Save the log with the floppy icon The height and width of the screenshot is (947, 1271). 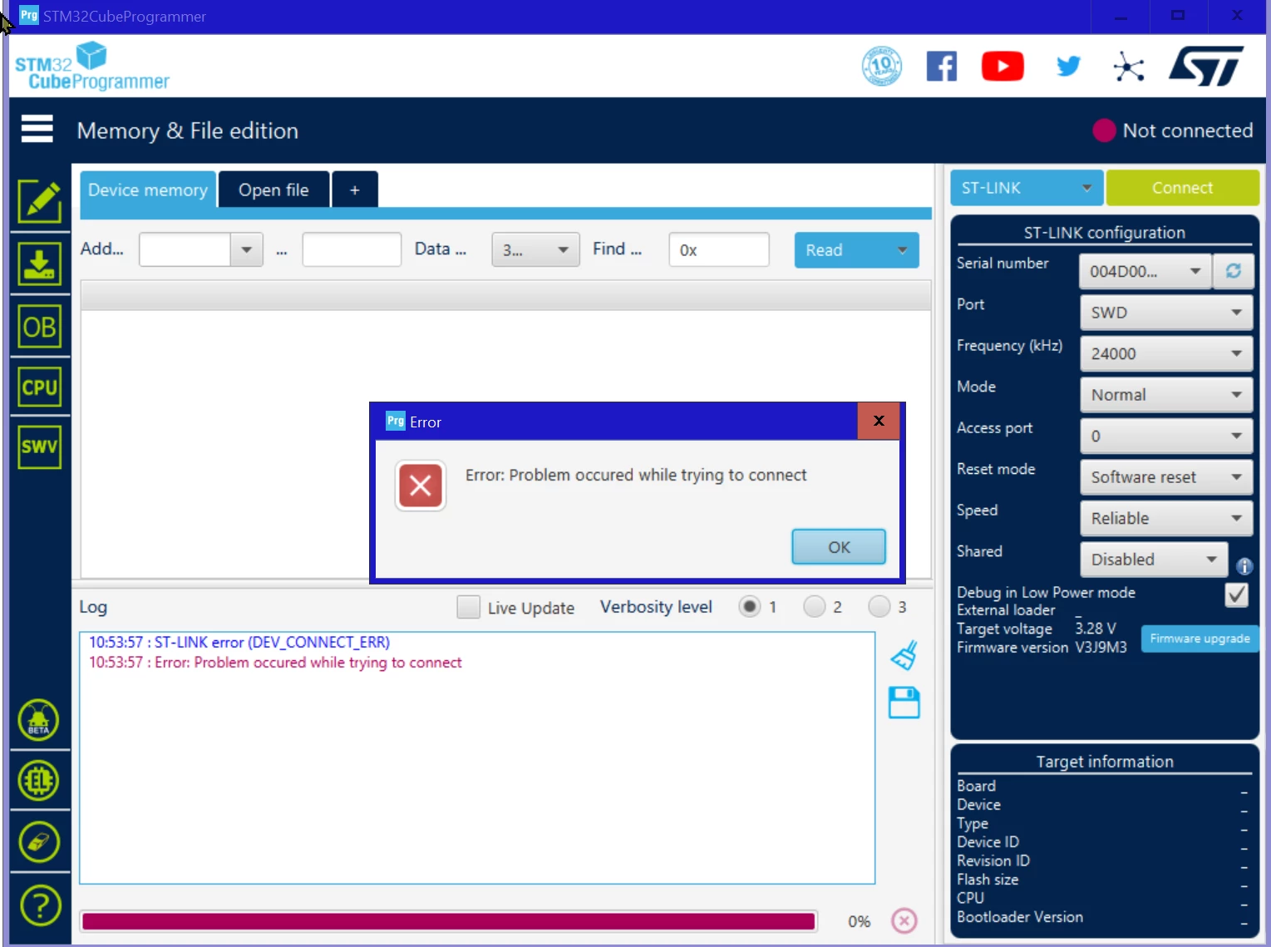904,703
